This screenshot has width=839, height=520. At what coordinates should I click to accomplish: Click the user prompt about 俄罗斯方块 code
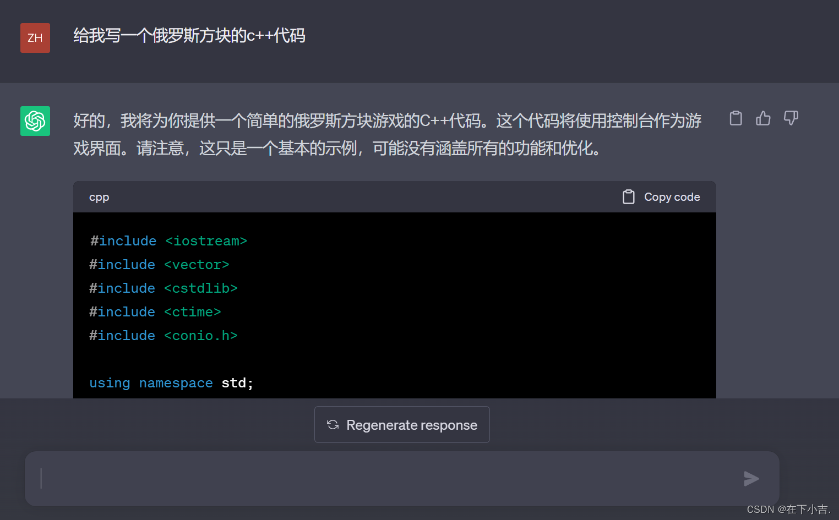pos(189,36)
